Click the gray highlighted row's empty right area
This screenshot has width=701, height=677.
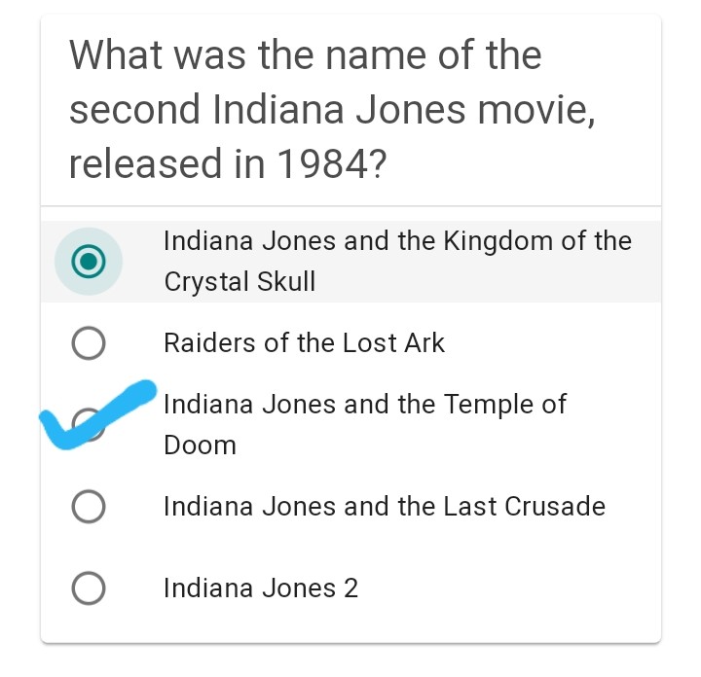[x=506, y=283]
